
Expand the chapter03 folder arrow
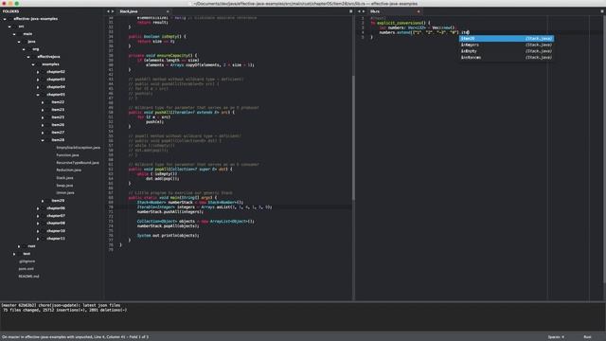coord(38,80)
